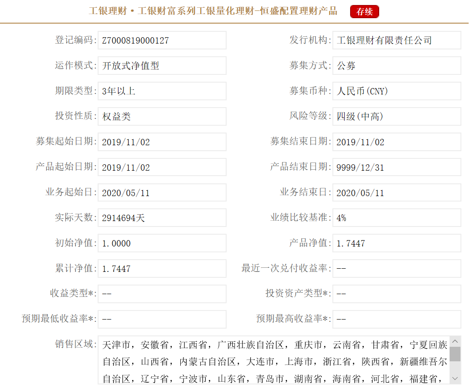Click the 销售区域 scrollbar thumb
Viewport: 470px width, 389px height.
[x=455, y=354]
